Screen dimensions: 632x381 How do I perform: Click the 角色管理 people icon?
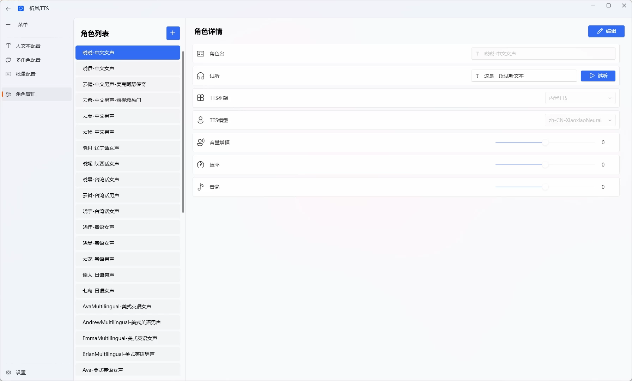8,94
